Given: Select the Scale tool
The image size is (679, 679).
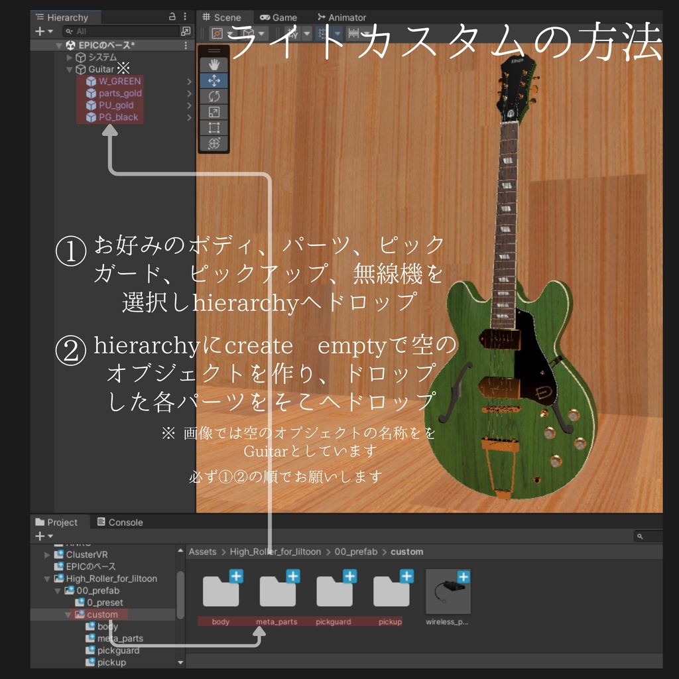Looking at the screenshot, I should [x=214, y=111].
